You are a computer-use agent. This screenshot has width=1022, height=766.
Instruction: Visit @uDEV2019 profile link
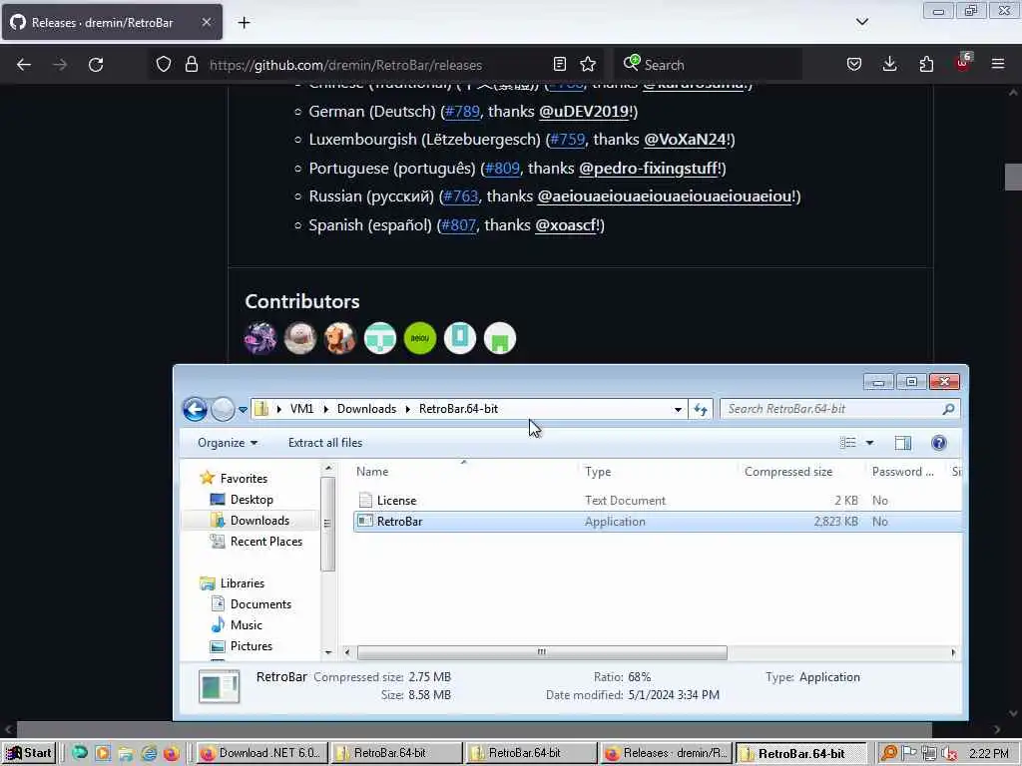tap(584, 112)
